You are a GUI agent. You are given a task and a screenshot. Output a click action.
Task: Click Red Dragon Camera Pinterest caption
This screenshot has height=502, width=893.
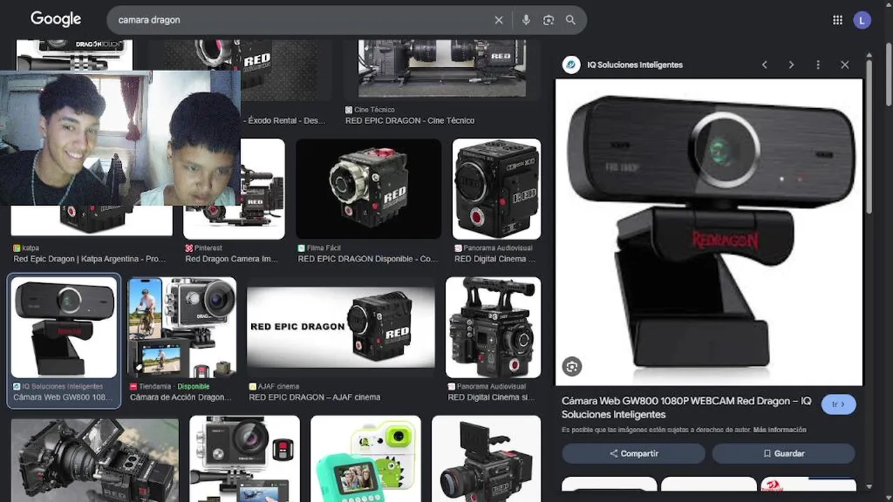pos(232,259)
